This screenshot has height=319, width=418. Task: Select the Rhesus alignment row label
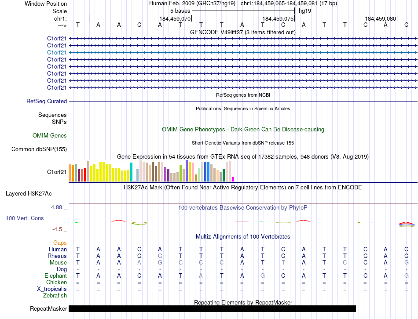(x=57, y=256)
